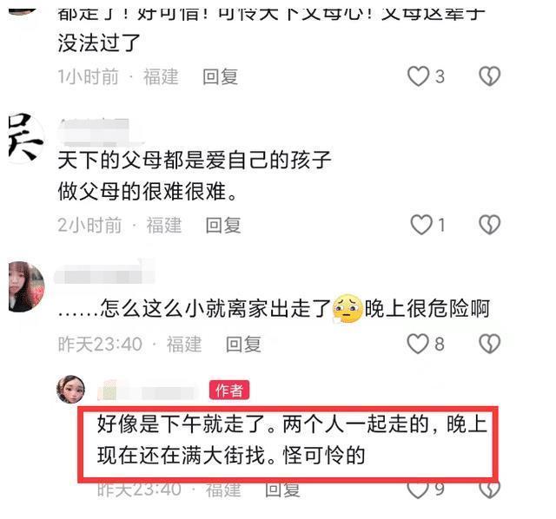
Task: Like the author's reply with 9 likes
Action: pyautogui.click(x=418, y=489)
